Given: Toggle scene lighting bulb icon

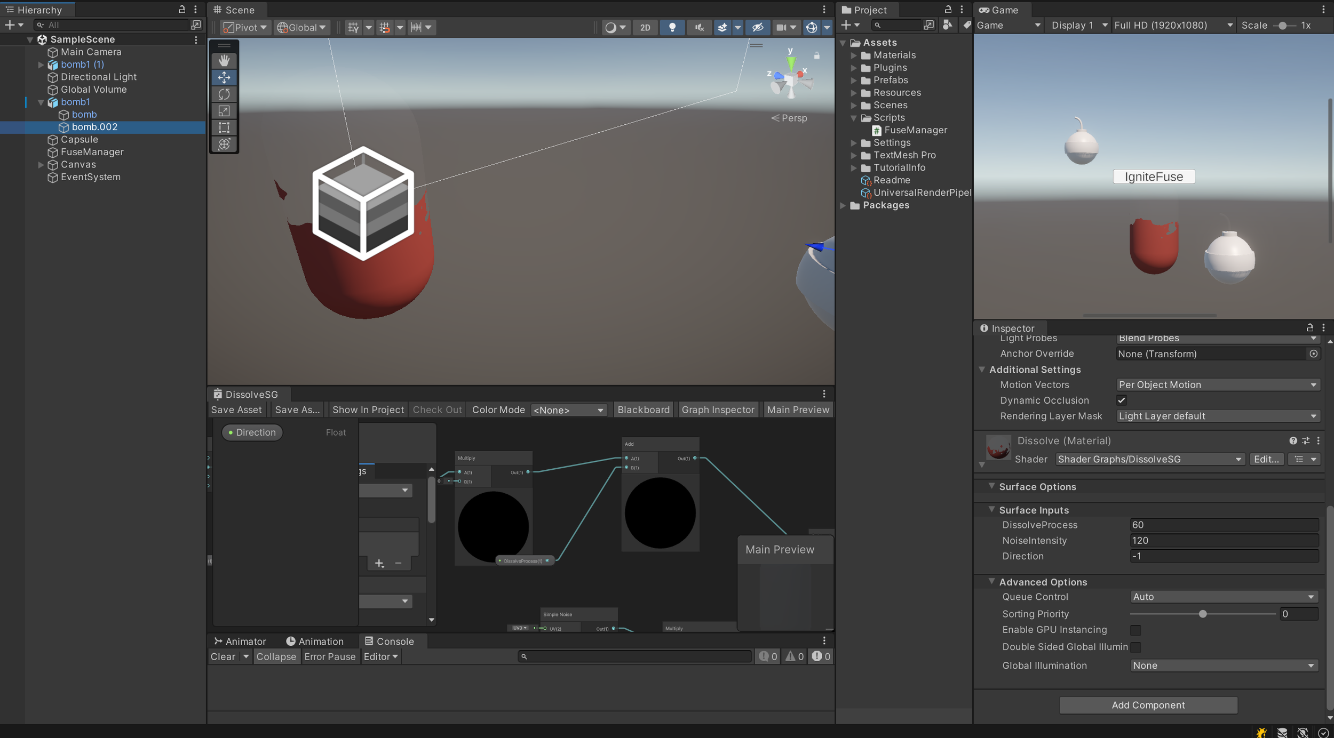Looking at the screenshot, I should [672, 27].
